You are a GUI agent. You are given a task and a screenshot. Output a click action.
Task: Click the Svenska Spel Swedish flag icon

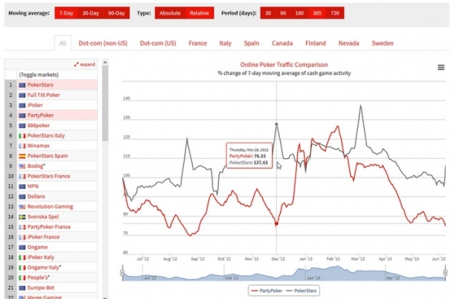(x=22, y=217)
